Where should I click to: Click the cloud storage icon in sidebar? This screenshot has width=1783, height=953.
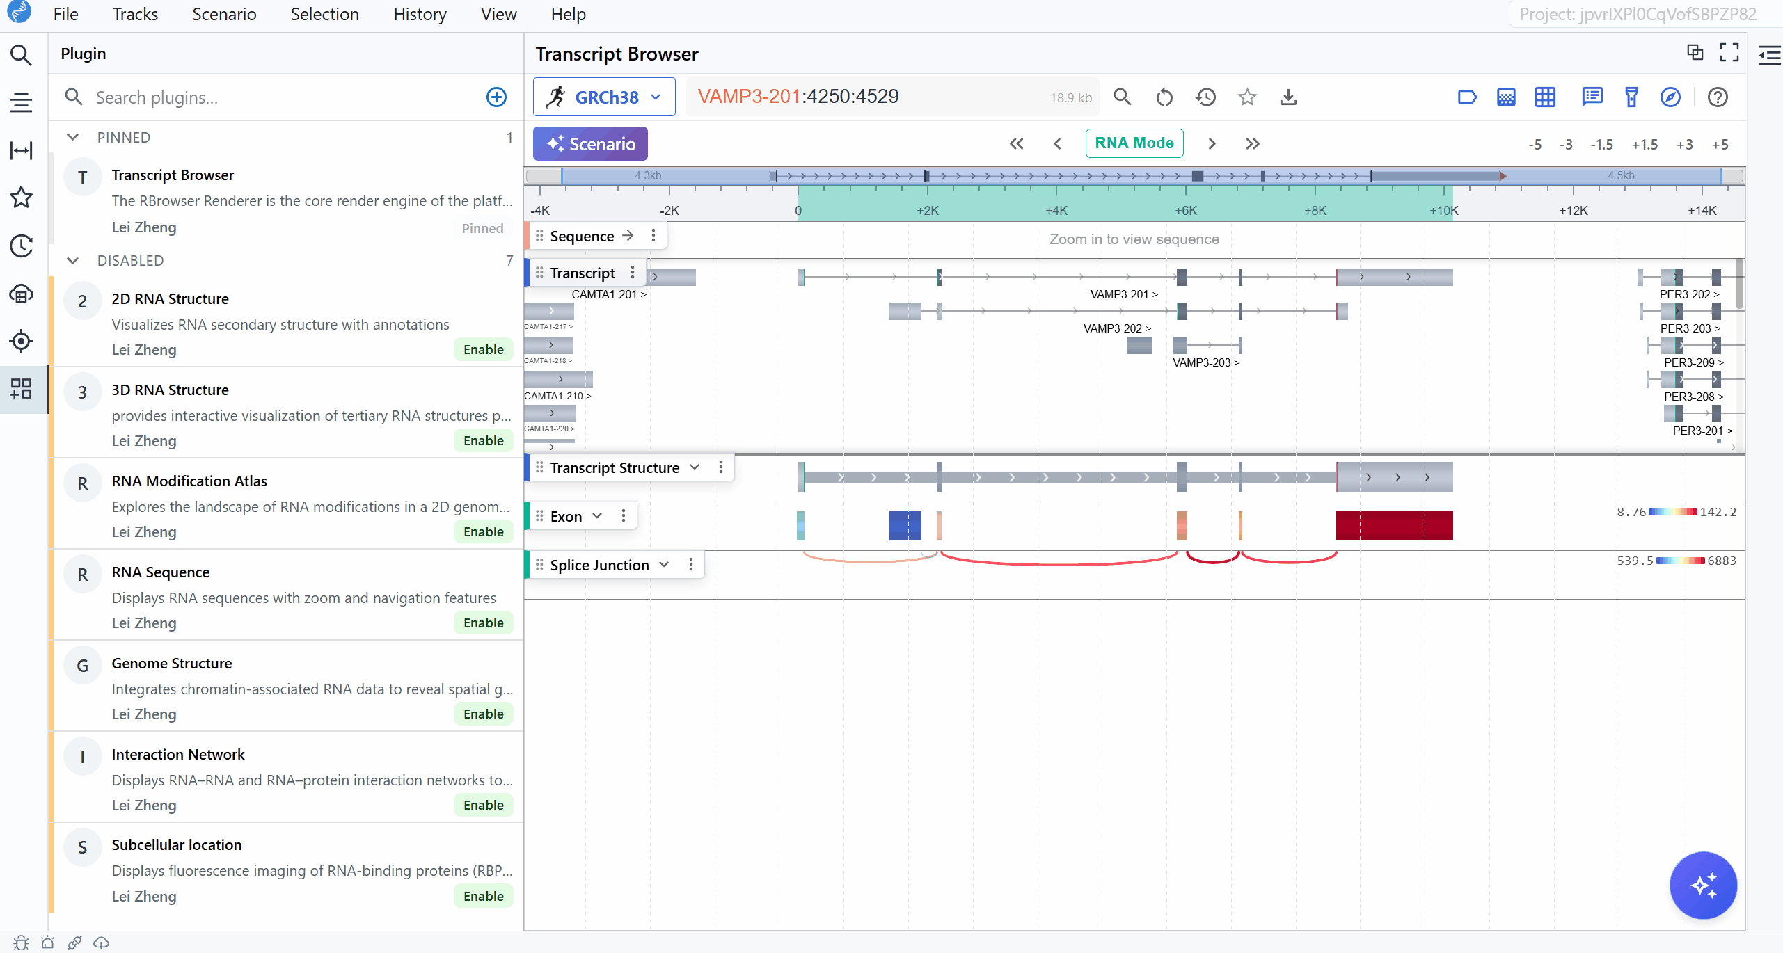point(22,294)
